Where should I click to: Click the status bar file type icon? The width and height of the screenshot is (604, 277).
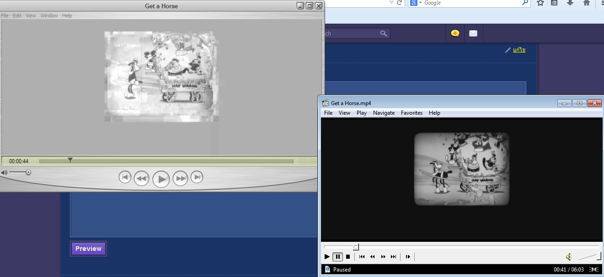(327, 269)
